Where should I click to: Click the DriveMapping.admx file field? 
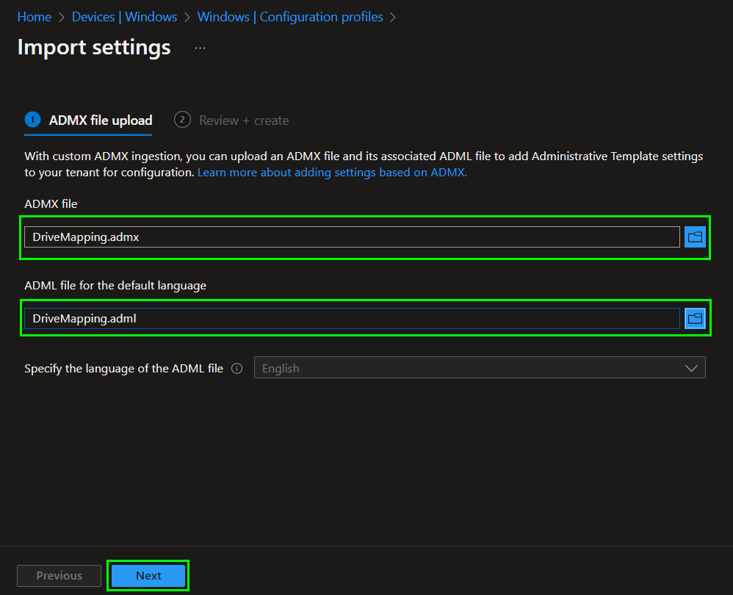coord(351,237)
